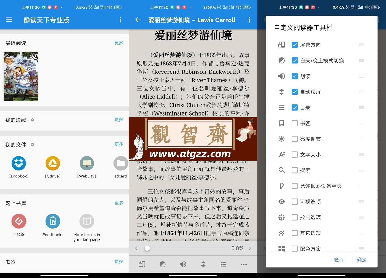Open the Feedbooks online library
Image resolution: width=386 pixels, height=278 pixels.
pos(53,225)
